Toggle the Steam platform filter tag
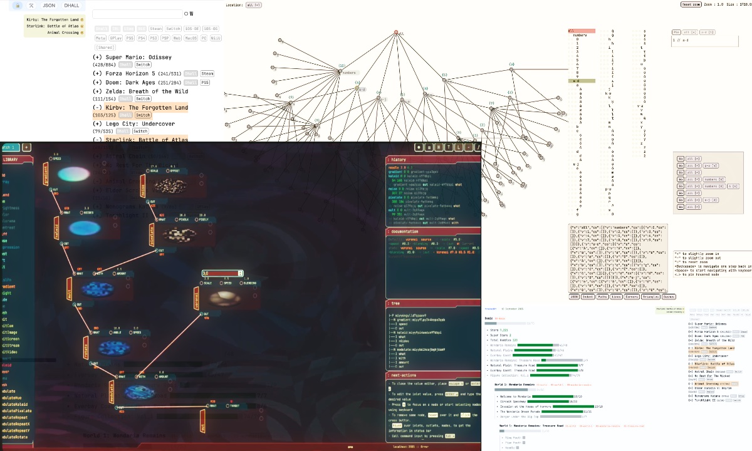This screenshot has height=451, width=752. (x=155, y=29)
